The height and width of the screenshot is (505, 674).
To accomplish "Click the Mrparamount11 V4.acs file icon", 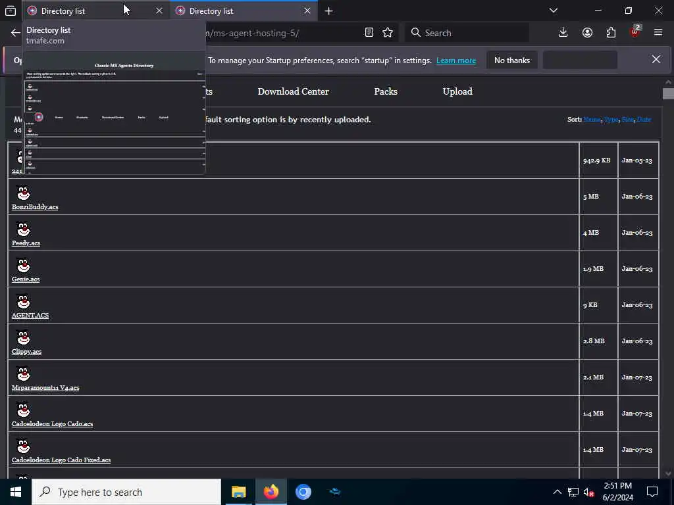I will point(23,373).
